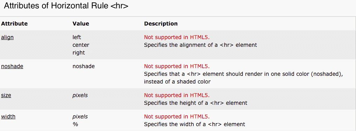The width and height of the screenshot is (356, 131).
Task: Click the 'center' value in align row
Action: point(81,45)
